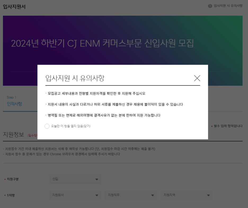Expand the 지원회사 dropdown

[x=75, y=195]
